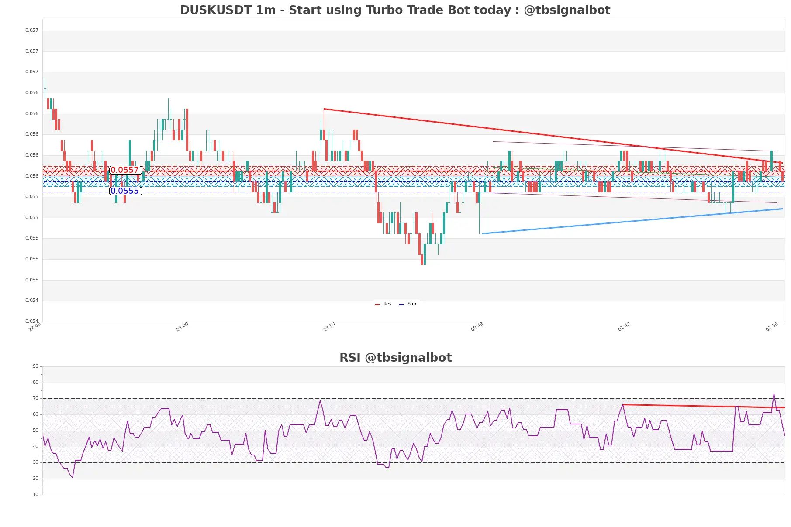The width and height of the screenshot is (791, 527).
Task: Click the 23:00 time axis label
Action: 182,327
